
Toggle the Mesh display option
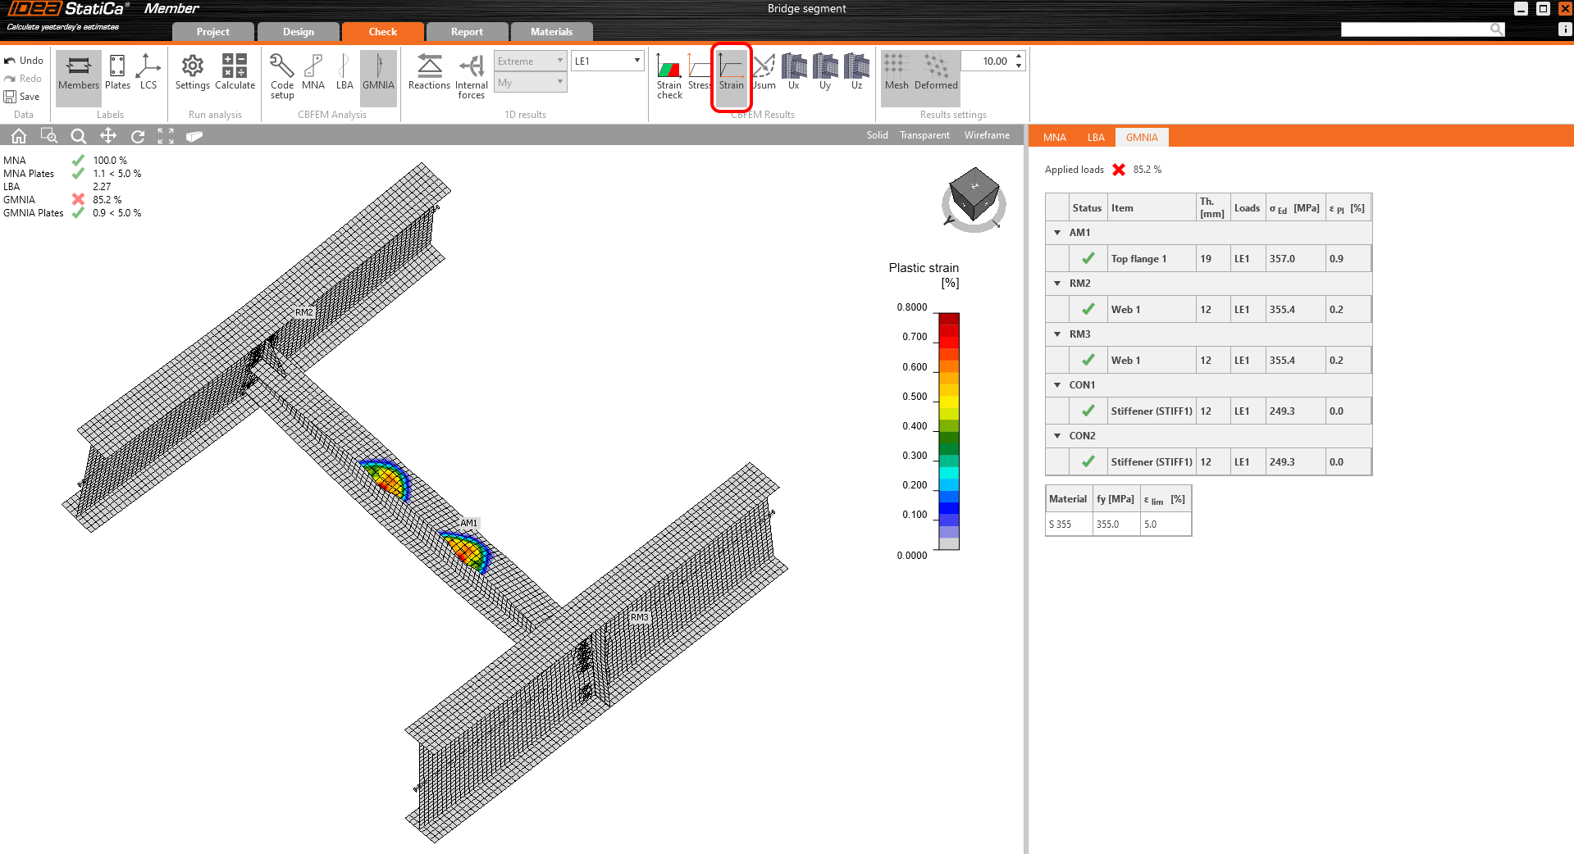[896, 72]
